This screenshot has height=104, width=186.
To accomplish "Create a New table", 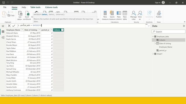I will pos(125,15).
